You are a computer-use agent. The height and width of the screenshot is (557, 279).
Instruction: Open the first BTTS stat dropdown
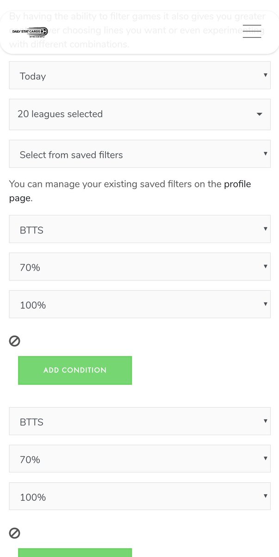[x=140, y=229]
